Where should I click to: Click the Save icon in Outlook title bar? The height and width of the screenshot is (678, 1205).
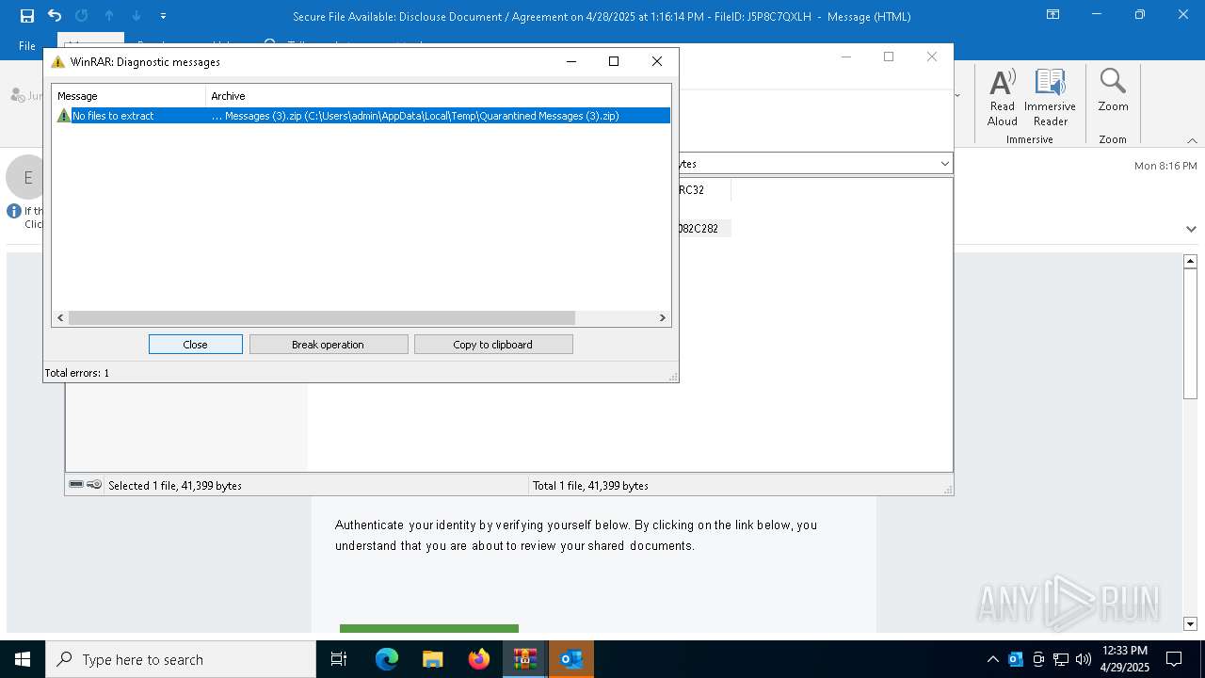[x=27, y=16]
